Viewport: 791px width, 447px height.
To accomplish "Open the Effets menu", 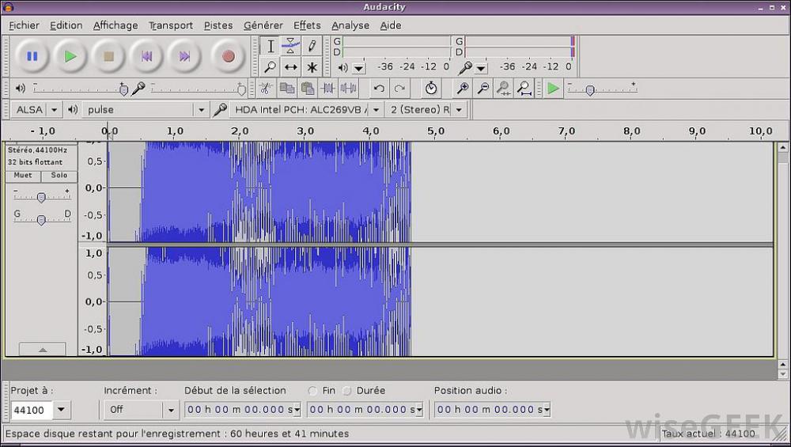I will pyautogui.click(x=307, y=25).
